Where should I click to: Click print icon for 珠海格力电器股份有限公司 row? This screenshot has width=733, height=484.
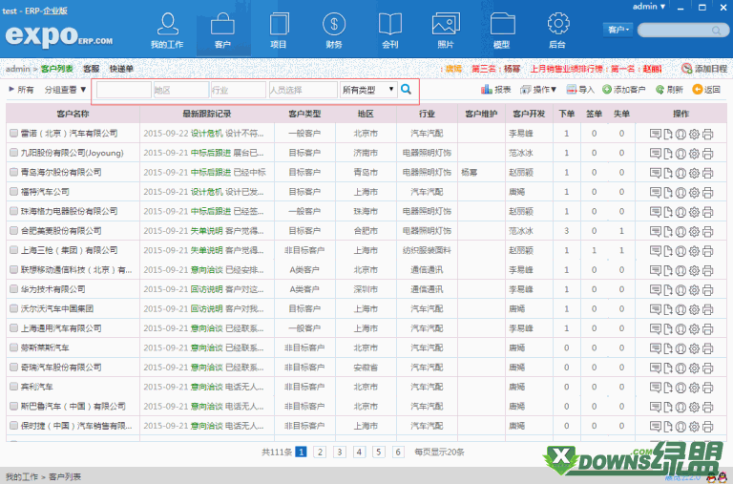click(708, 212)
